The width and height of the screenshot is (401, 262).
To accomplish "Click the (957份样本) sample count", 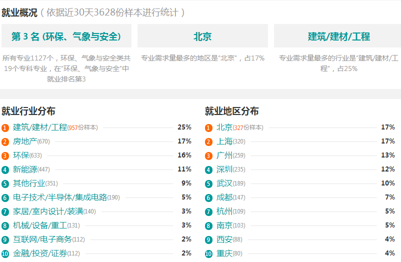I will point(82,127).
